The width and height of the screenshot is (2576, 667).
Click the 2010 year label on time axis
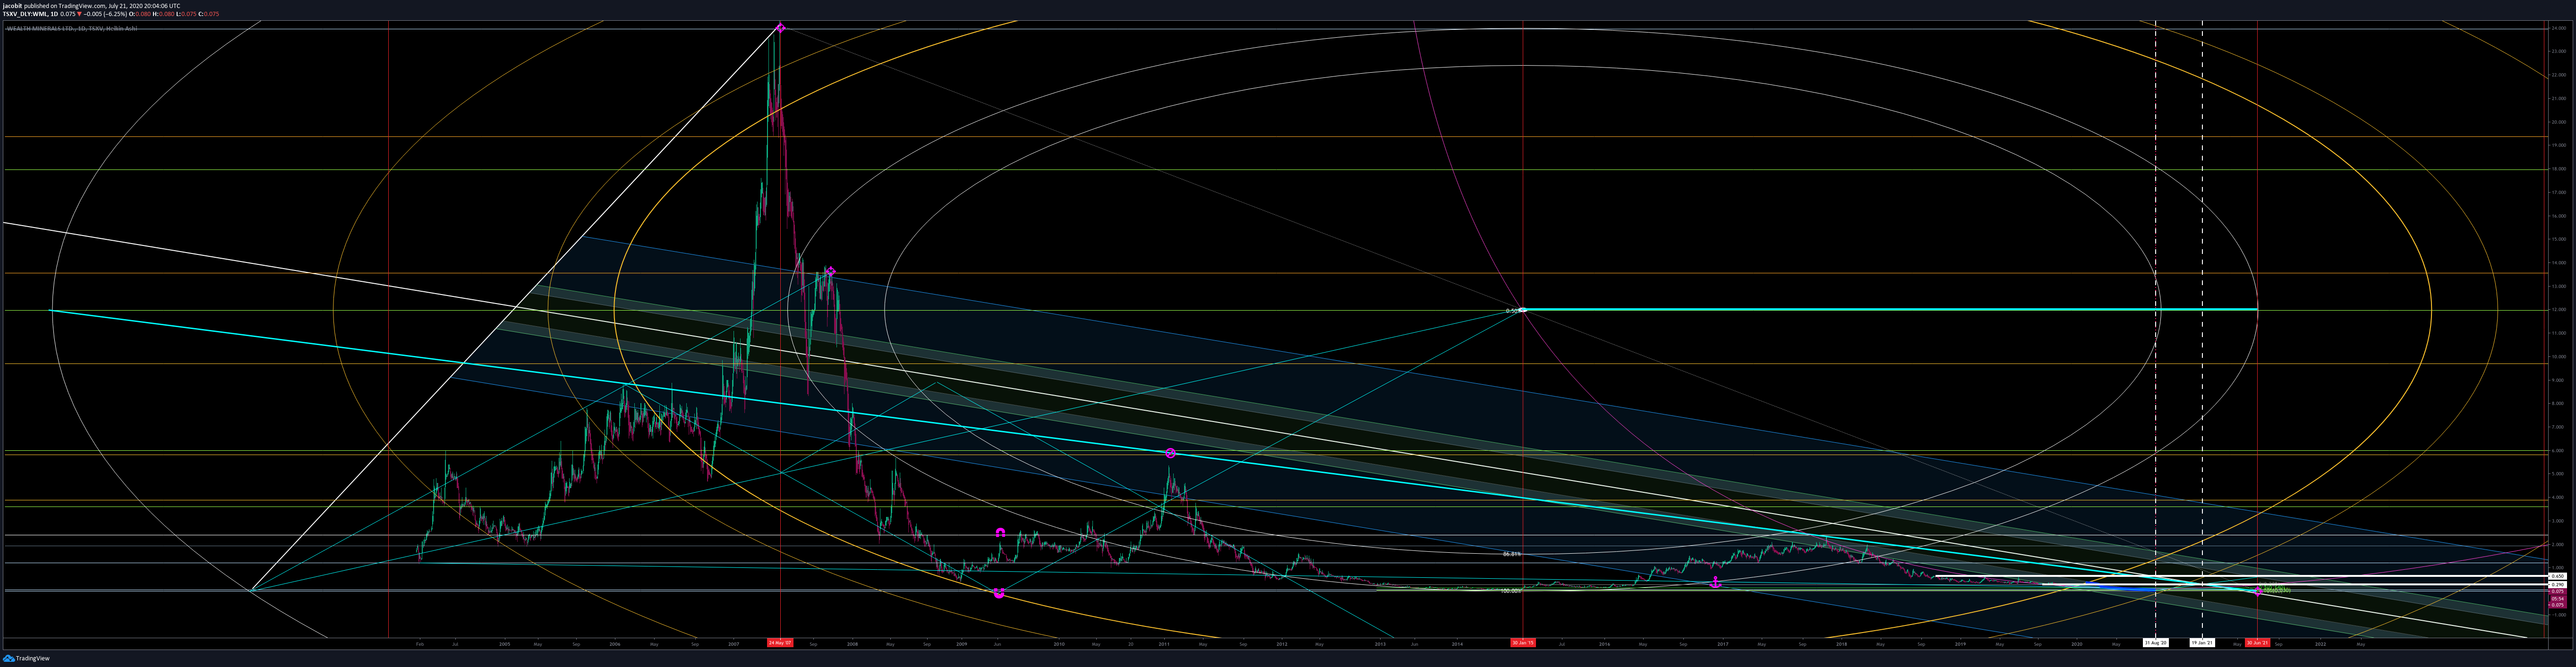coord(1059,644)
